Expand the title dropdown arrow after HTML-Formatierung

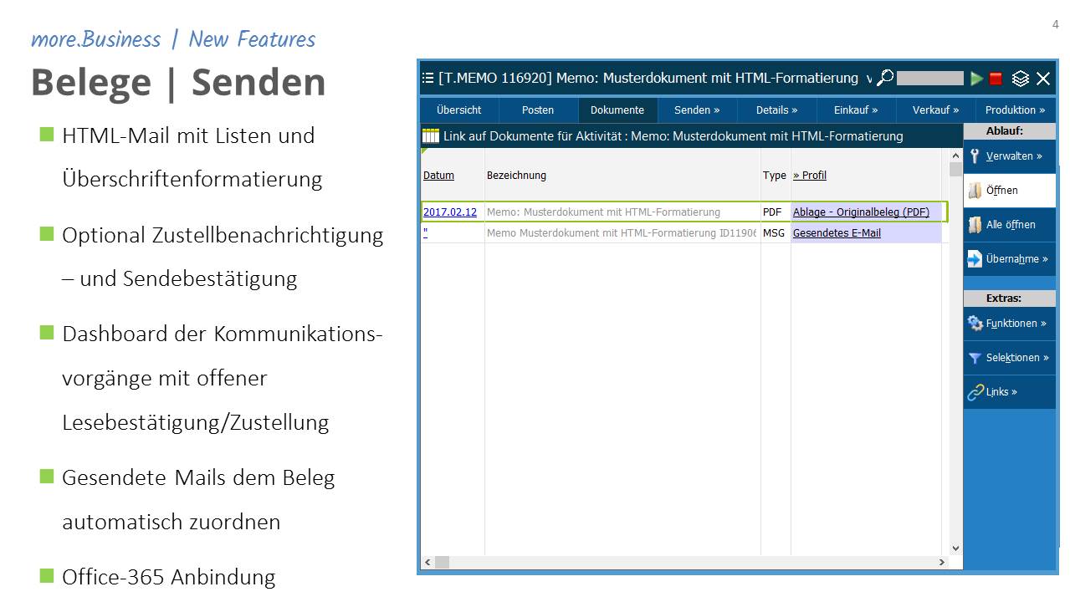pyautogui.click(x=868, y=79)
